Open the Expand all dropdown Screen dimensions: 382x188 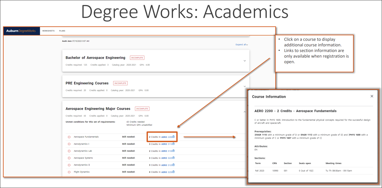point(241,45)
